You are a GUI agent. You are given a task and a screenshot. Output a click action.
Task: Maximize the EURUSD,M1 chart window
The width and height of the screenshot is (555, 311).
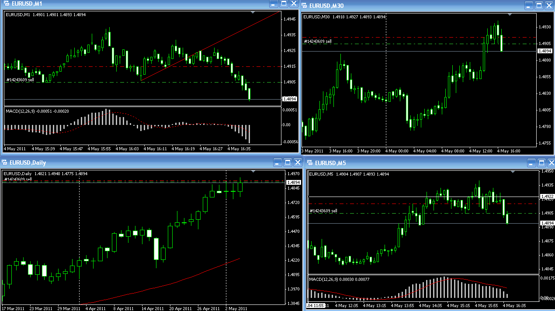click(x=284, y=4)
